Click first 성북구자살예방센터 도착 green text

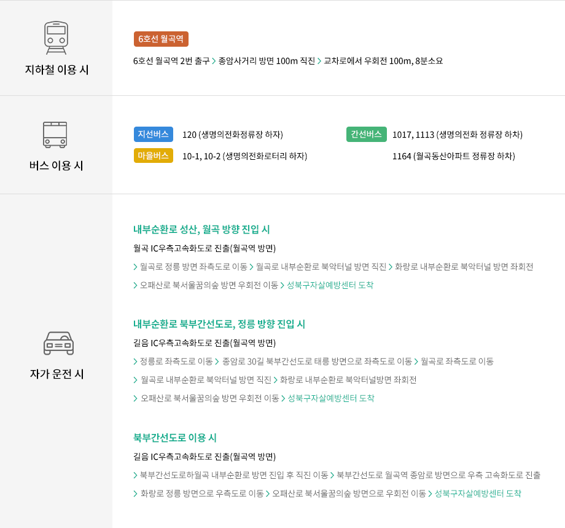point(330,285)
